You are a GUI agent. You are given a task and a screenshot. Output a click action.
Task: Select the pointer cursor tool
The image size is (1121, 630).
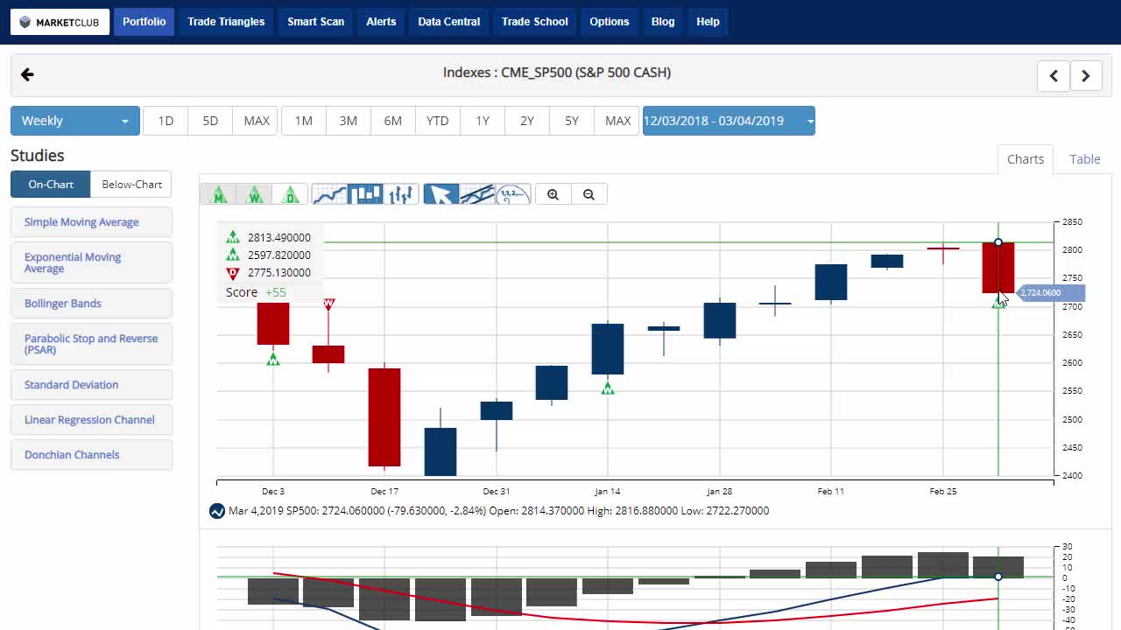(441, 194)
